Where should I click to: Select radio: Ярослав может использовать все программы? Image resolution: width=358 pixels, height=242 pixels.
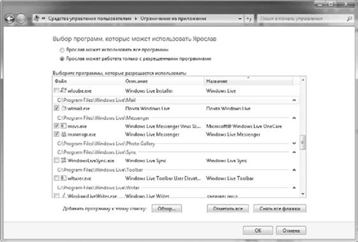[62, 50]
